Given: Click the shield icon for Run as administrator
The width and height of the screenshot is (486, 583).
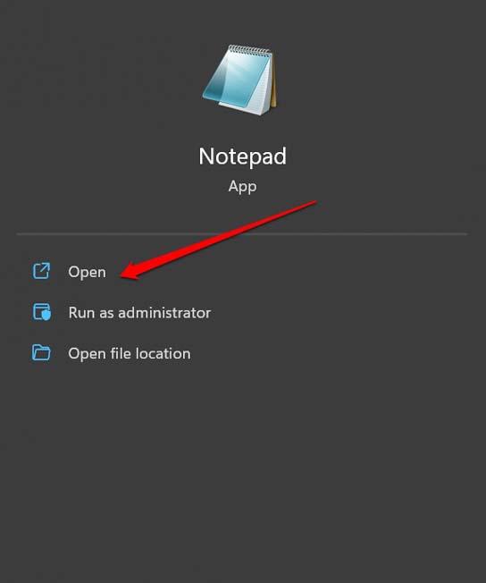Looking at the screenshot, I should coord(42,312).
